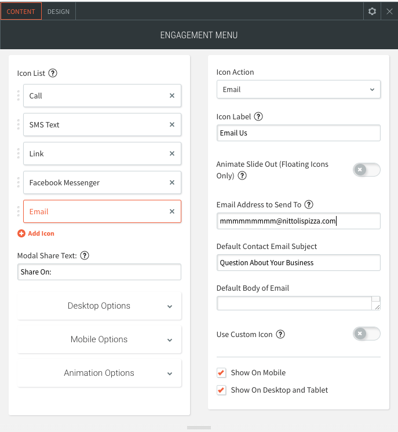Viewport: 398px width, 432px height.
Task: Toggle Animate Slide Out switch
Action: pos(366,170)
